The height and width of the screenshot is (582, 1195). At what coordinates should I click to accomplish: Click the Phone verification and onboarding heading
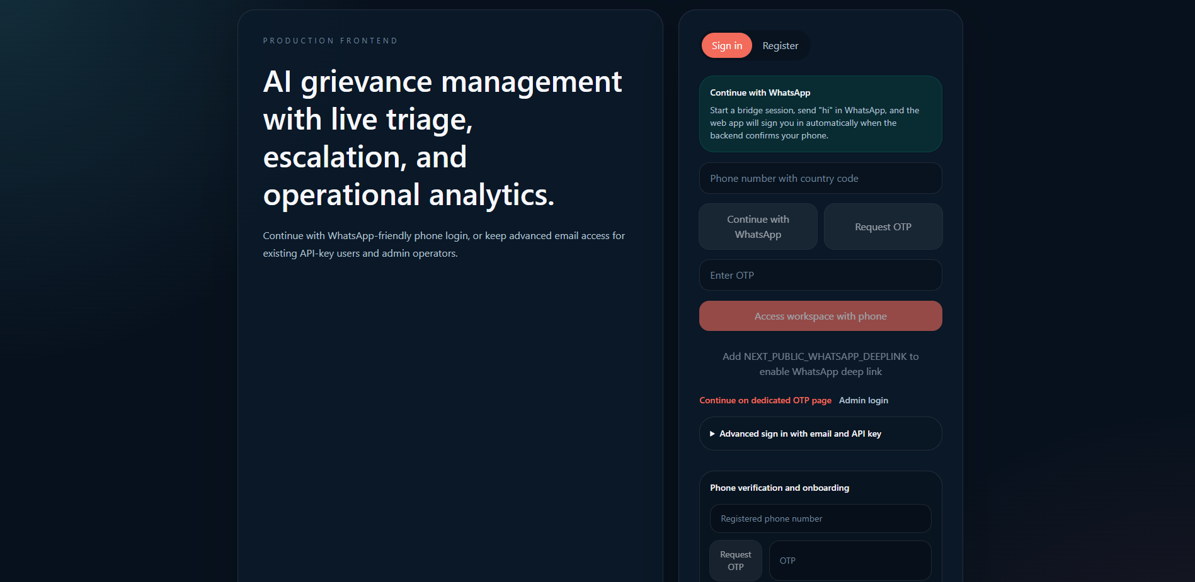(x=779, y=488)
